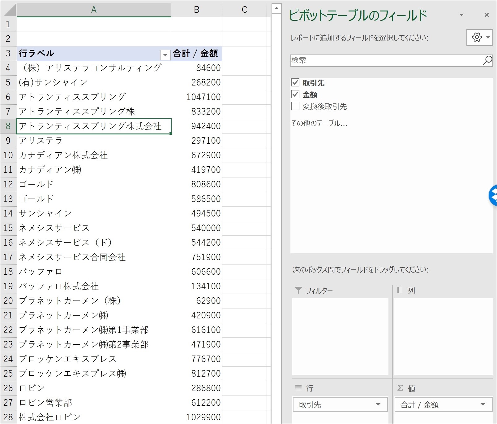Close the PivotTable Fields pane
This screenshot has width=497, height=424.
click(486, 15)
